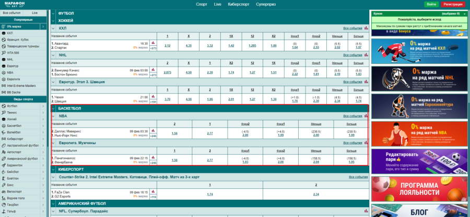Open statistics icon for Авангард–Спартак match
This screenshot has width=470, height=217.
[x=153, y=43]
